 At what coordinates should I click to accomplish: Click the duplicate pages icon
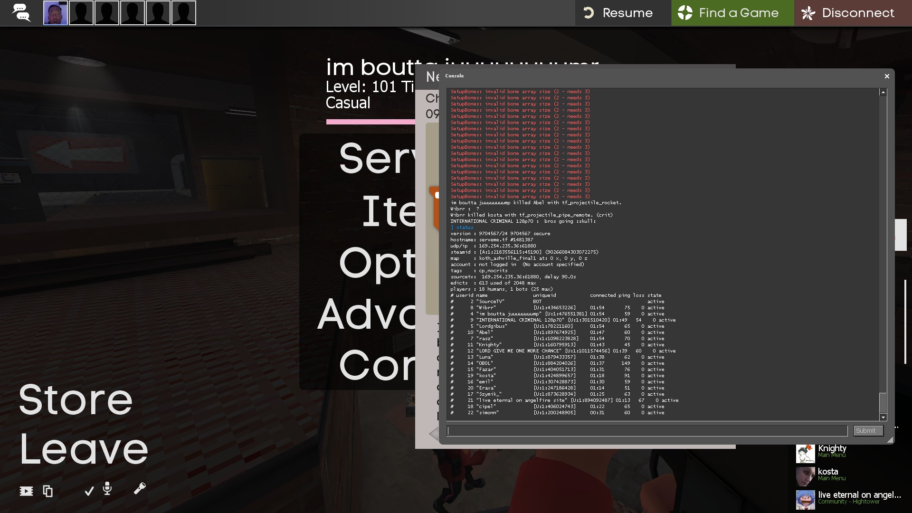click(48, 491)
